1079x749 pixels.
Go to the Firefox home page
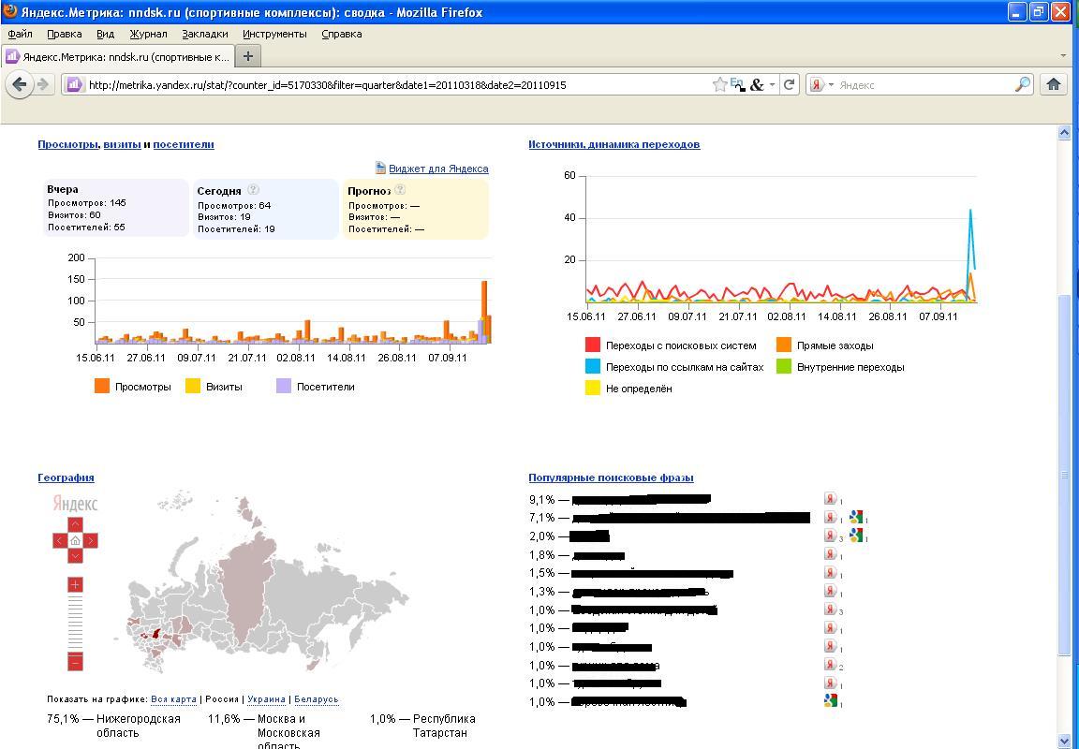[1053, 84]
